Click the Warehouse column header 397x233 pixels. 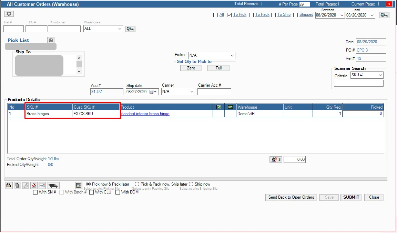[259, 107]
